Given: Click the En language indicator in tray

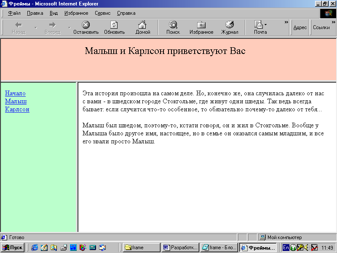Looking at the screenshot, I should tap(286, 248).
